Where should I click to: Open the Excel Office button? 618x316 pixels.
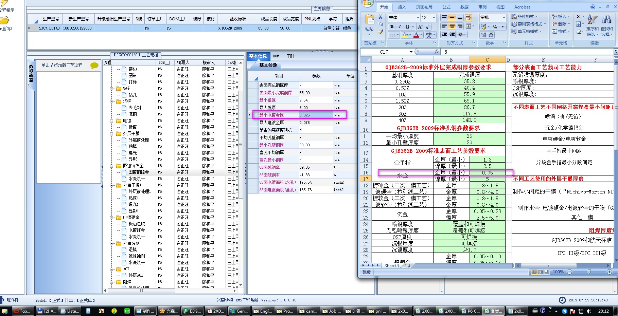368,3
